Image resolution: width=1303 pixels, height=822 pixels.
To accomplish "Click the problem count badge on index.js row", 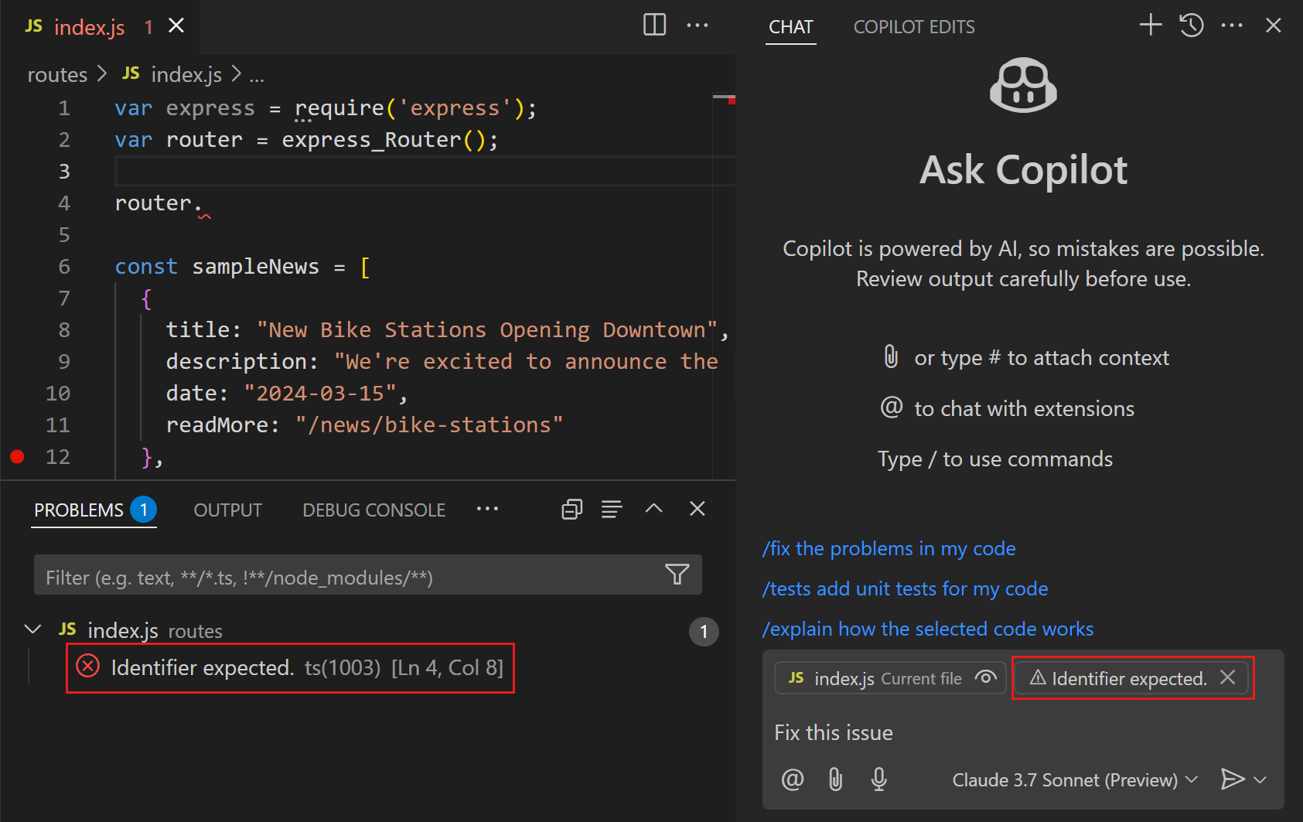I will point(704,632).
